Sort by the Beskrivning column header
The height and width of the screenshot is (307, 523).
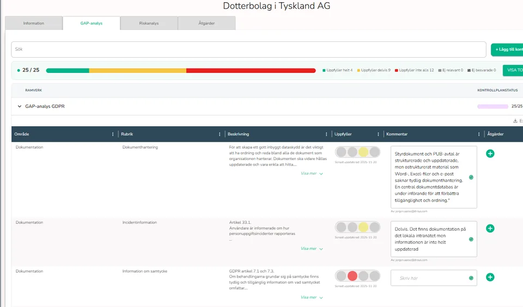238,134
